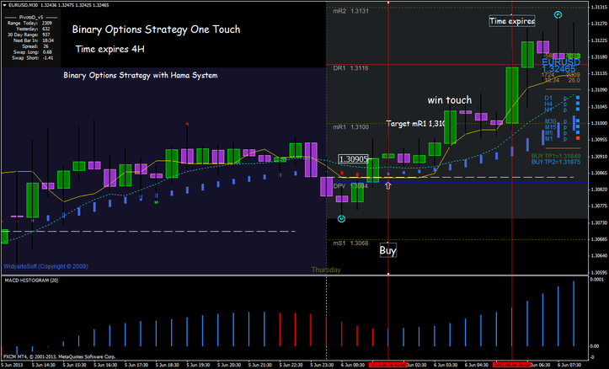The image size is (609, 369).
Task: Click the mR1 1.3100 pivot label
Action: coord(350,127)
